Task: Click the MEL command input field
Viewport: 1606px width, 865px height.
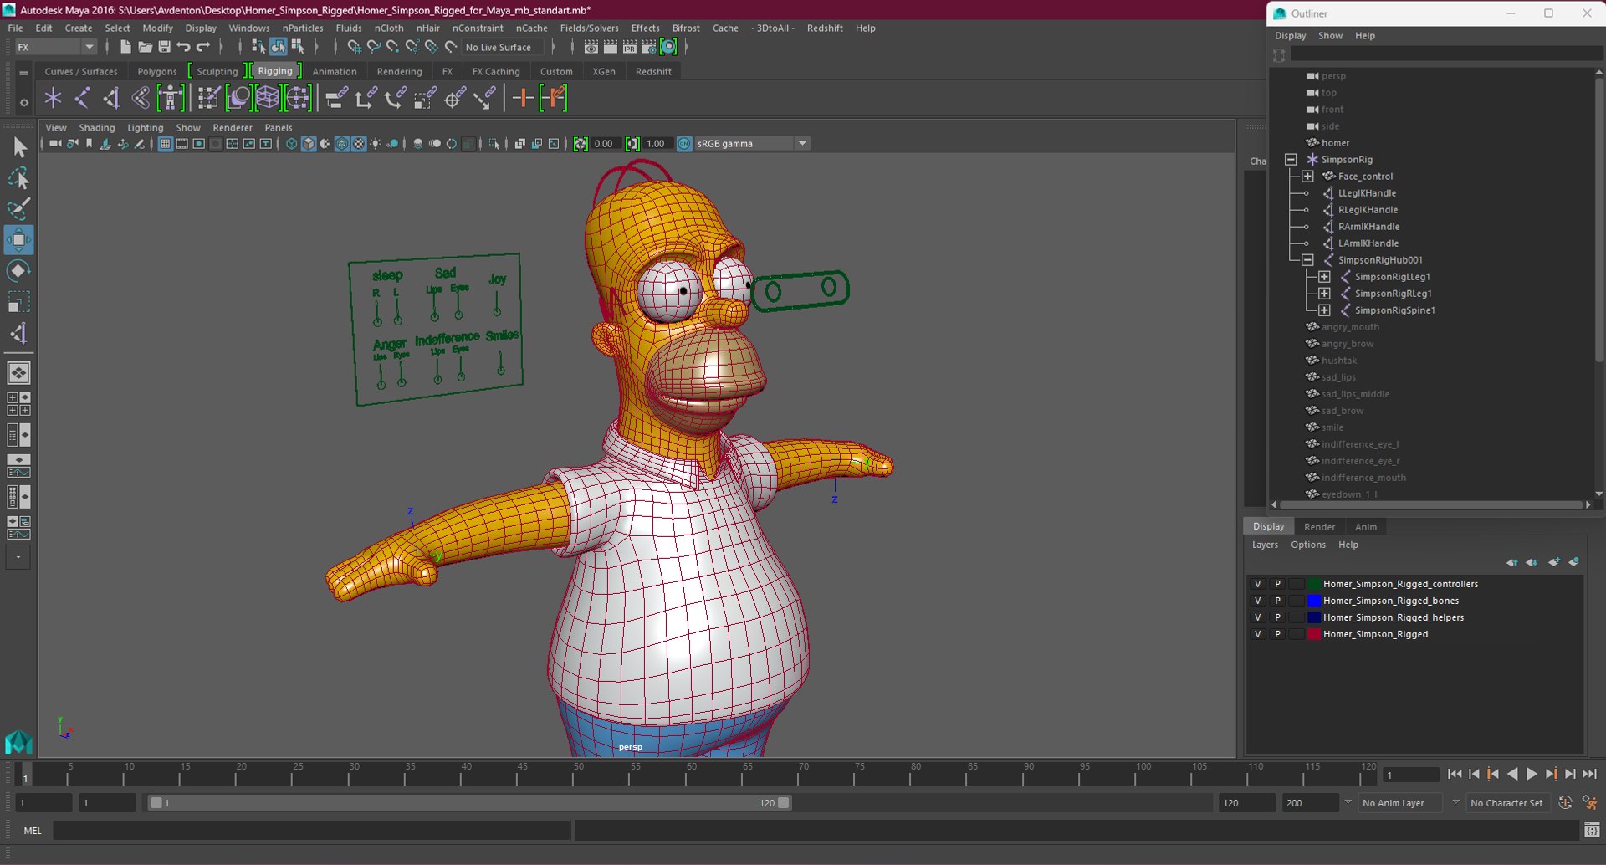Action: coord(311,831)
